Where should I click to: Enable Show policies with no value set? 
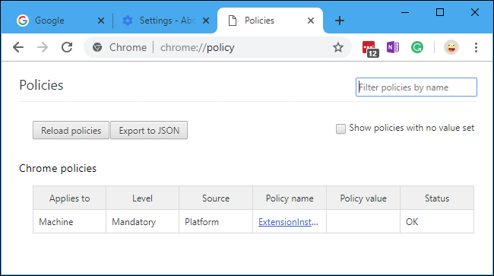pyautogui.click(x=340, y=128)
